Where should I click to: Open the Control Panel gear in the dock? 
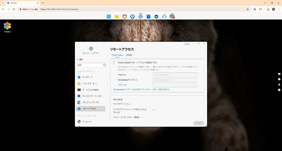[x=140, y=16]
